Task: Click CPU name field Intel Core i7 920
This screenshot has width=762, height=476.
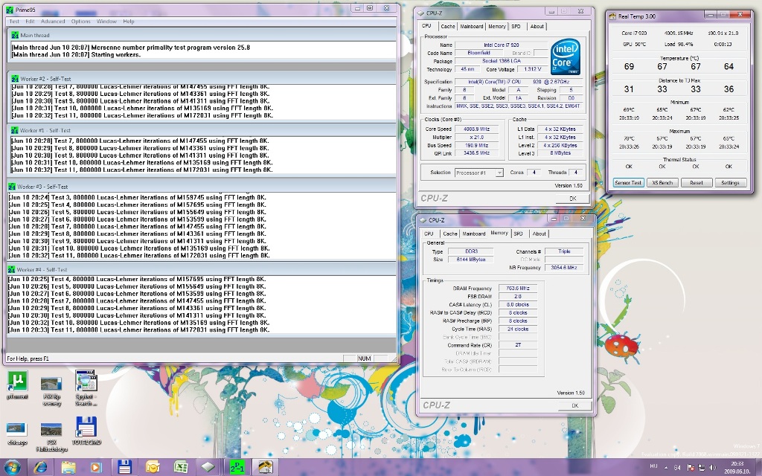Action: 501,45
